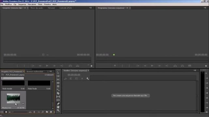Go to Out point in Program monitor

167,66
